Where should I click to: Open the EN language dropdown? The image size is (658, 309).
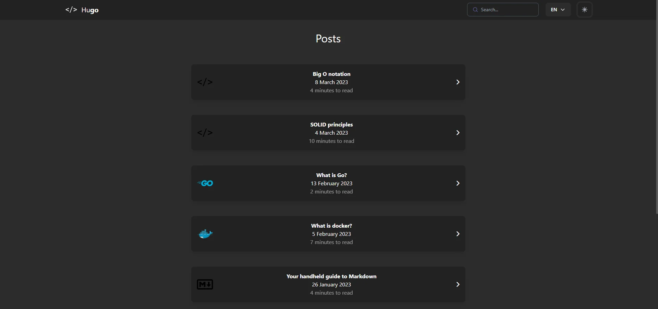coord(558,10)
